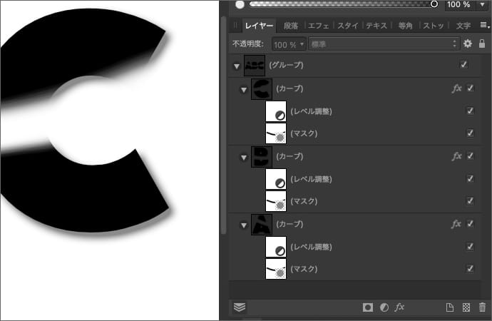Lock the layer with the padlock icon
Viewport: 492px width, 321px height.
pyautogui.click(x=483, y=44)
